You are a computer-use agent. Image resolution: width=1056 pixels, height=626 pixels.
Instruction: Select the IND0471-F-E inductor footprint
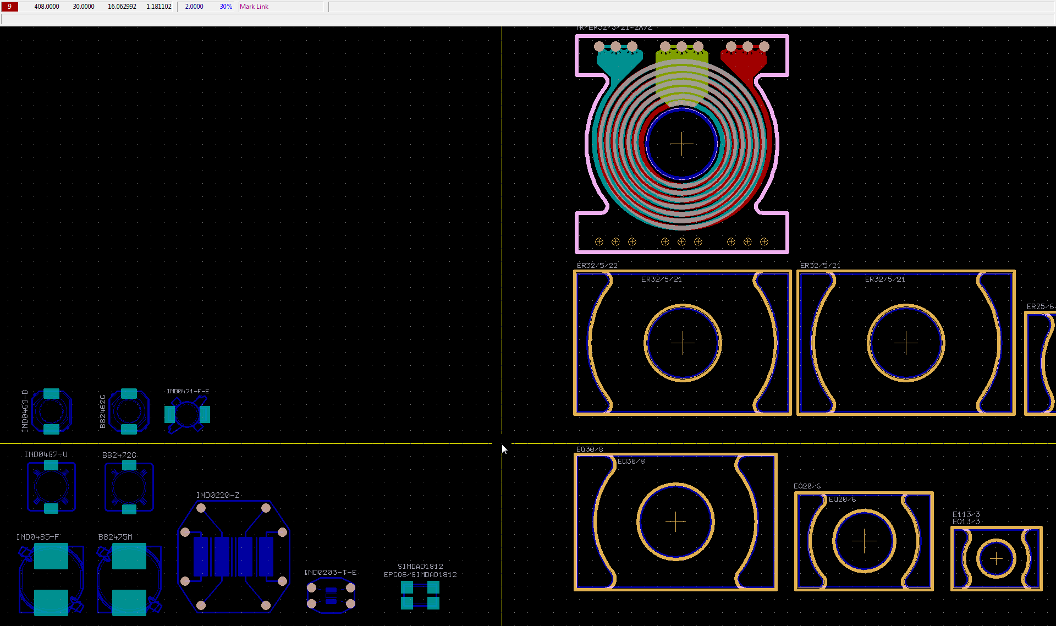(187, 414)
